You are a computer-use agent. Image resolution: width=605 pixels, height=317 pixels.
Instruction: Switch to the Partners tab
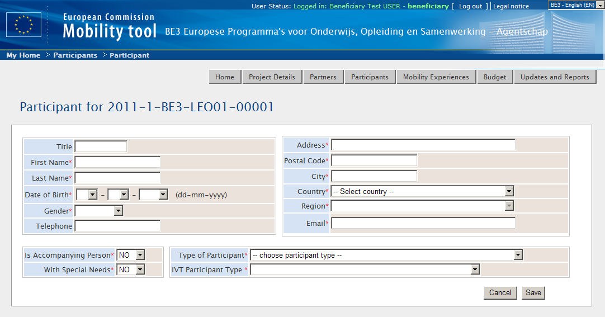click(x=323, y=77)
